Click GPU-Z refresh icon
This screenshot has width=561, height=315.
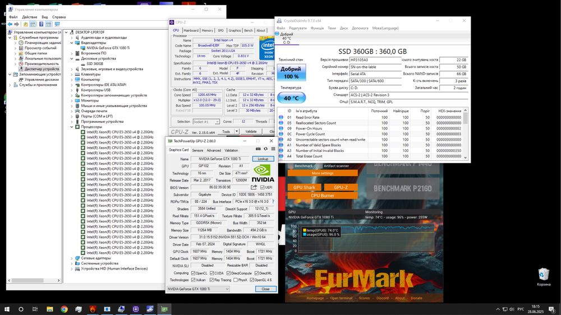(265, 149)
